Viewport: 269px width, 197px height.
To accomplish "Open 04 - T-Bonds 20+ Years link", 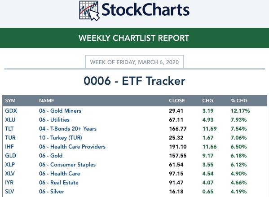I will pos(68,129).
